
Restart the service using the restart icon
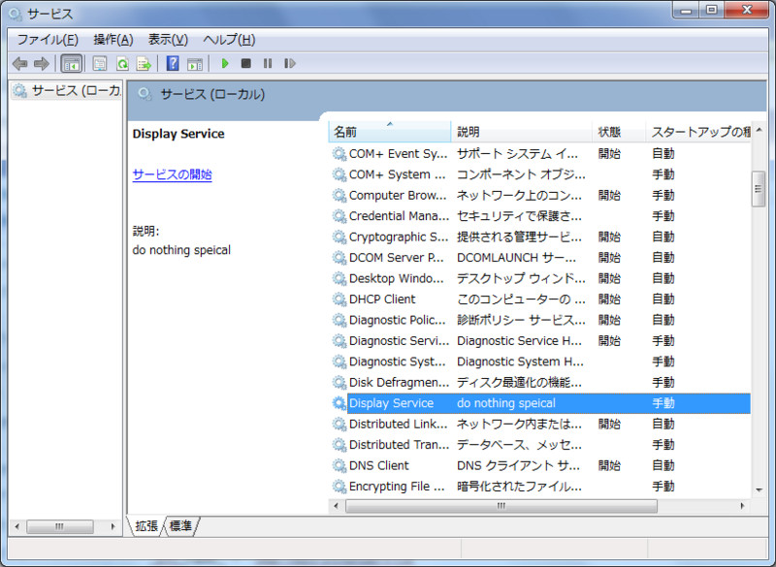click(x=291, y=63)
